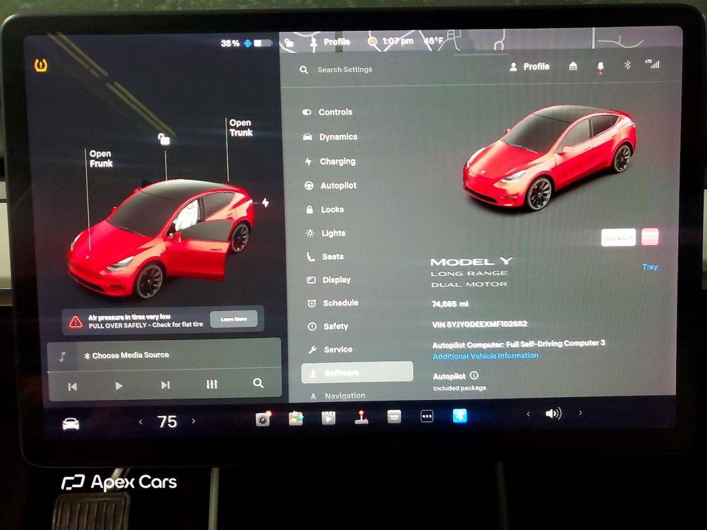
Task: Tap Profile in top status bar
Action: pyautogui.click(x=330, y=42)
